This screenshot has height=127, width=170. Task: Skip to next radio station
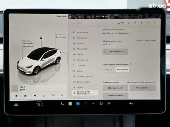[x=35, y=96]
